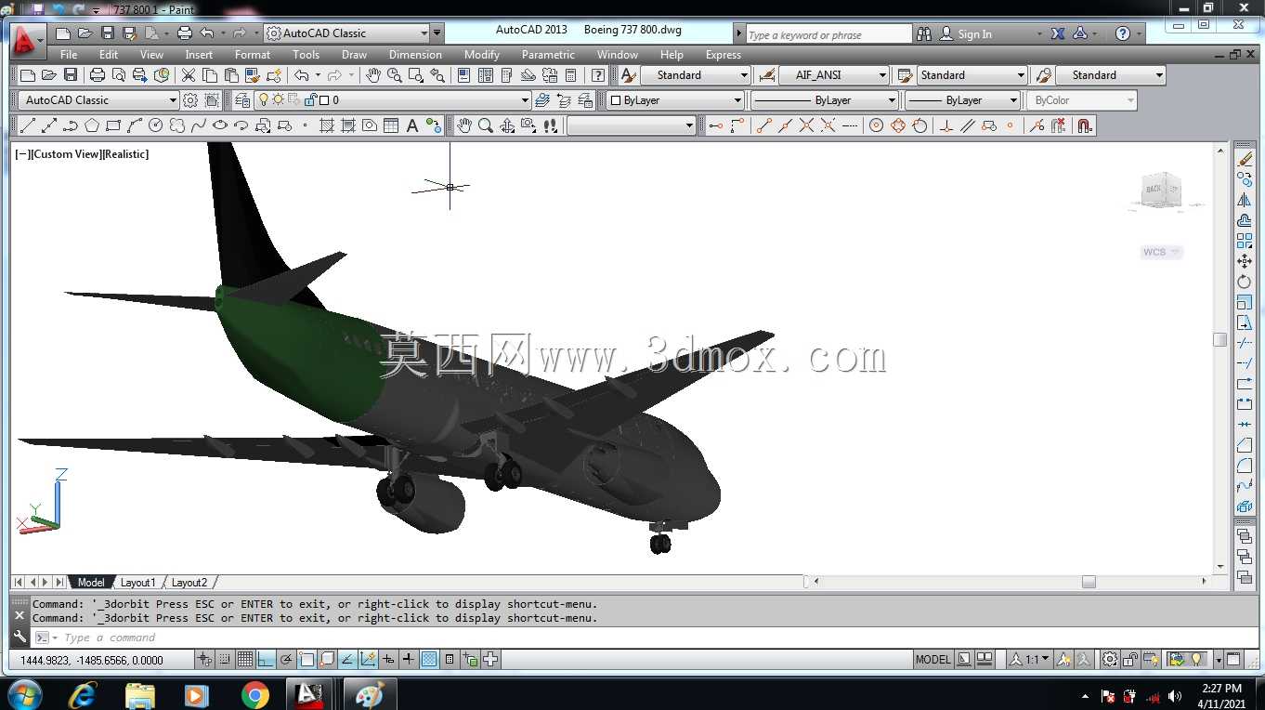The image size is (1265, 710).
Task: Open the Table tool
Action: (x=391, y=125)
